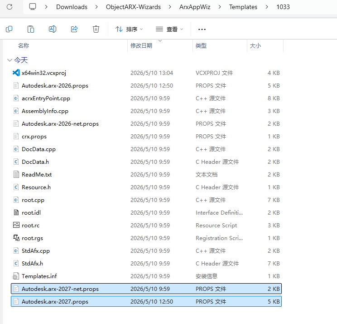Click the Delete trash can icon
This screenshot has width=337, height=324.
point(96,29)
